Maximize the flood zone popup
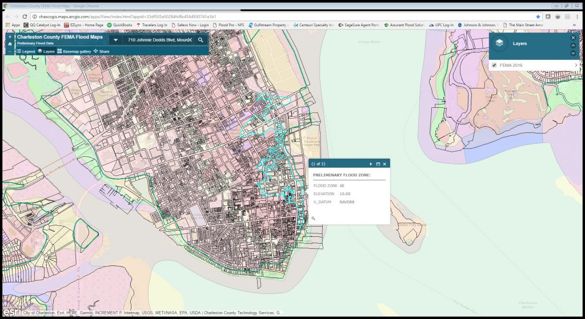 pos(378,164)
